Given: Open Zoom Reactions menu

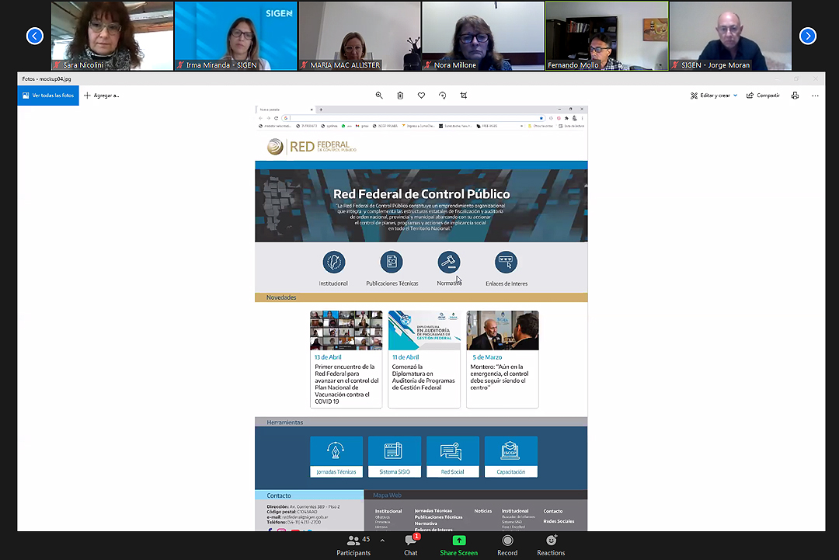Looking at the screenshot, I should point(551,545).
